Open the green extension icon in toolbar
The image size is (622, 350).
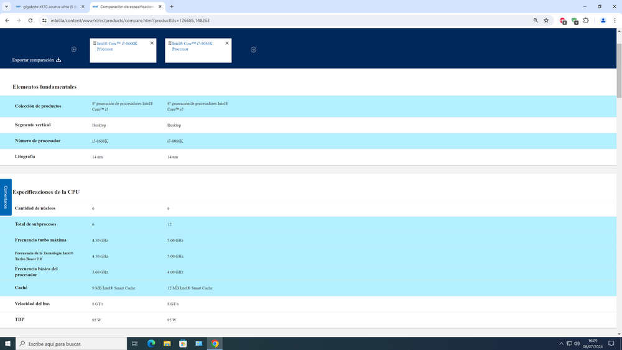(574, 21)
